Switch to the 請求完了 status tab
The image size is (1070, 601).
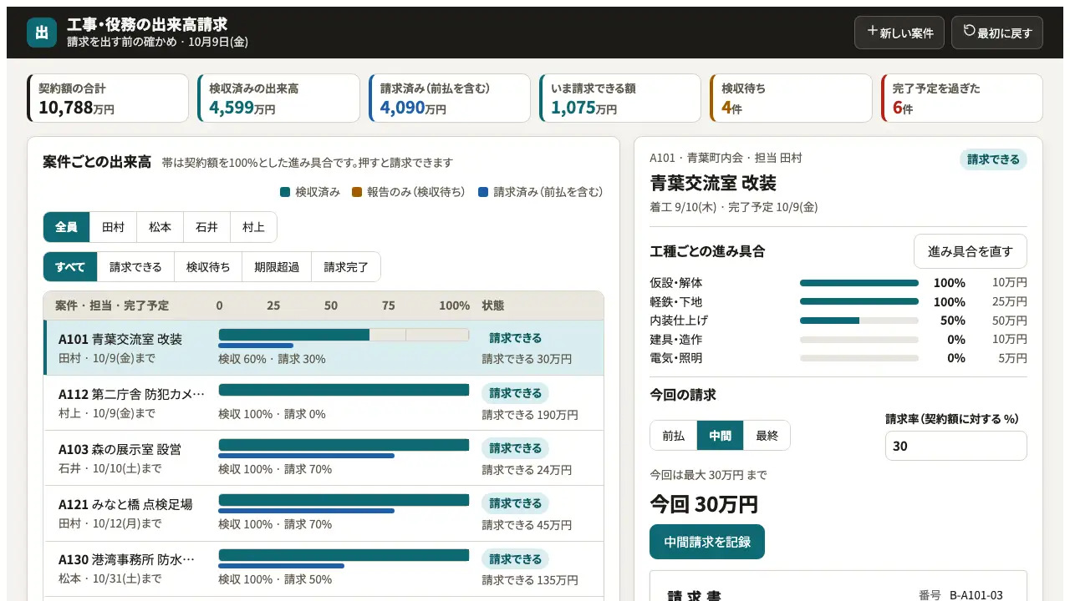pyautogui.click(x=346, y=267)
